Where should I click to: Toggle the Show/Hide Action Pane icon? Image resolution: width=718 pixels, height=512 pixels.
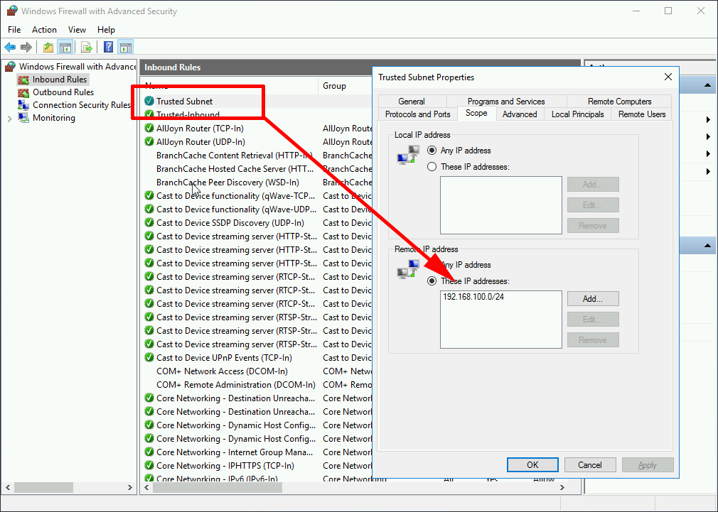125,47
